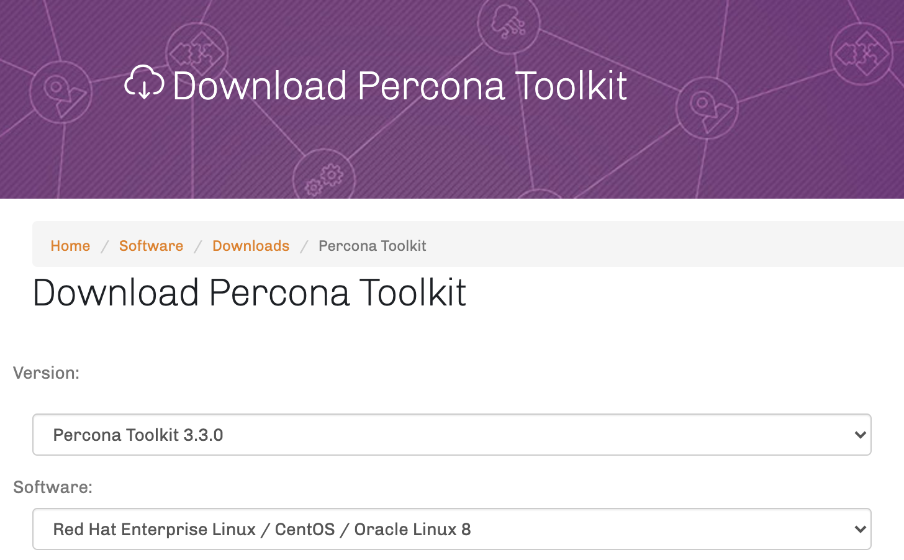
Task: Click the chevron arrow of the Version select box
Action: 860,435
